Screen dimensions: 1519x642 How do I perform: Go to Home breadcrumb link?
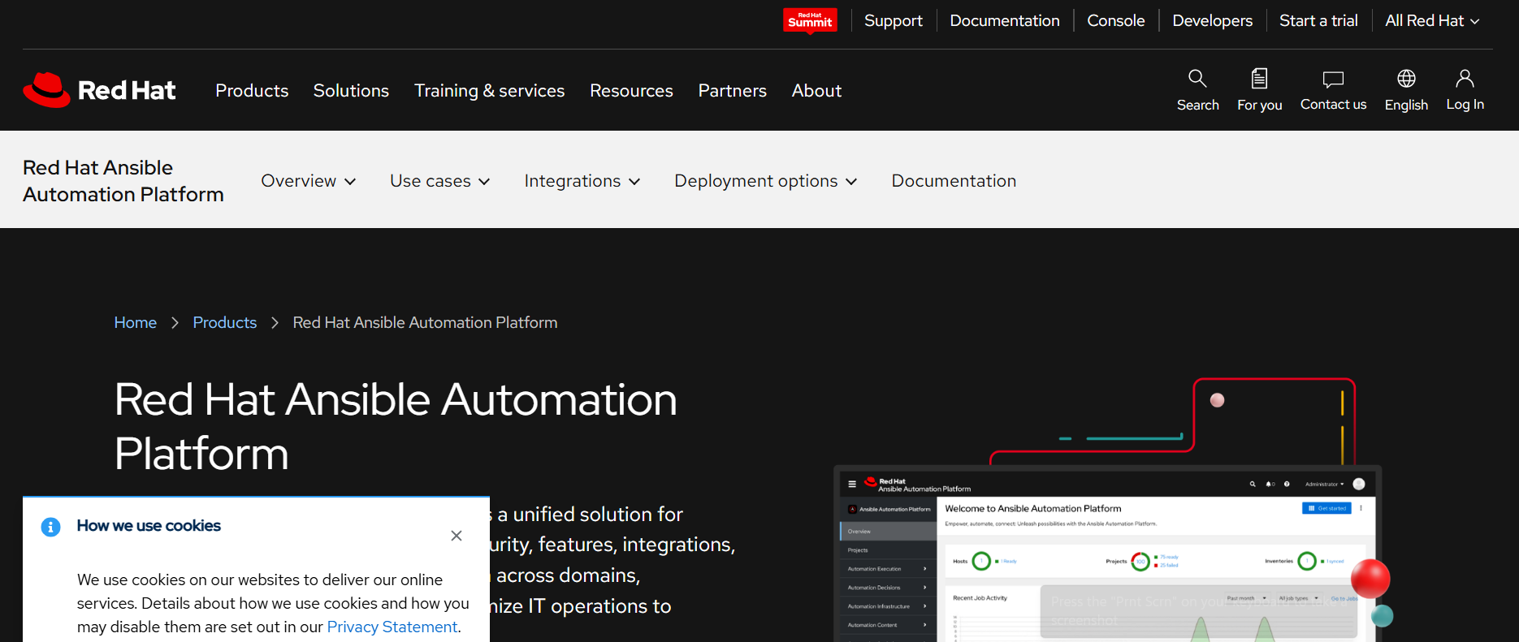pyautogui.click(x=135, y=322)
